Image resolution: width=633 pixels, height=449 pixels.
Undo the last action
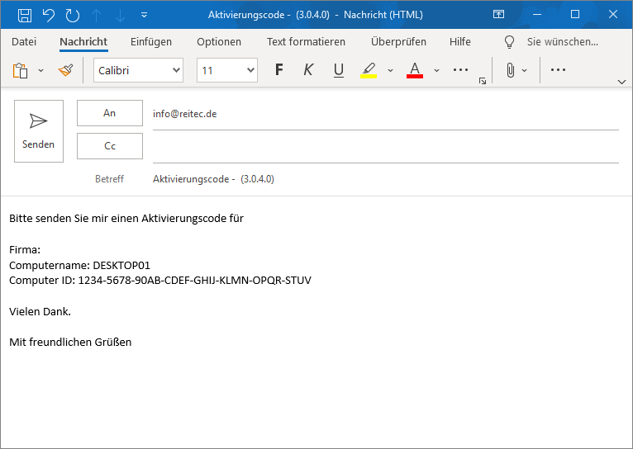click(x=49, y=15)
